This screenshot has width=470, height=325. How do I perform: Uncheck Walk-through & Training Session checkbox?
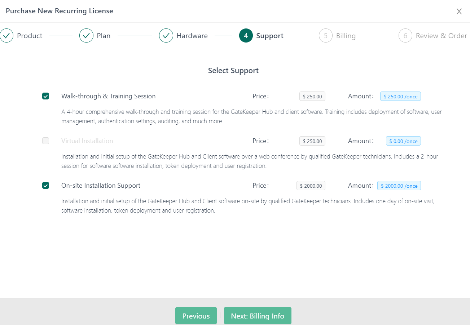45,96
